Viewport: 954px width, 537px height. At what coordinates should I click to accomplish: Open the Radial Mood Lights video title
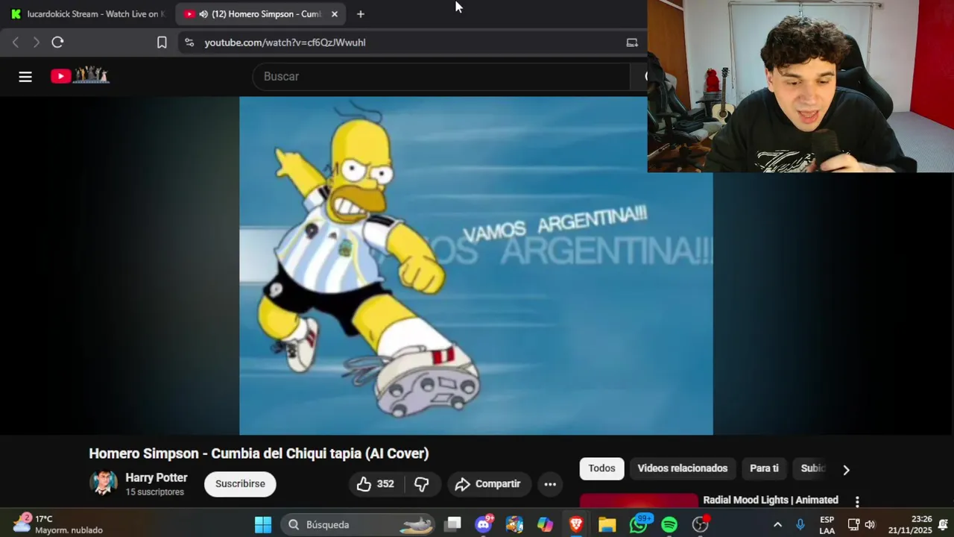point(771,500)
